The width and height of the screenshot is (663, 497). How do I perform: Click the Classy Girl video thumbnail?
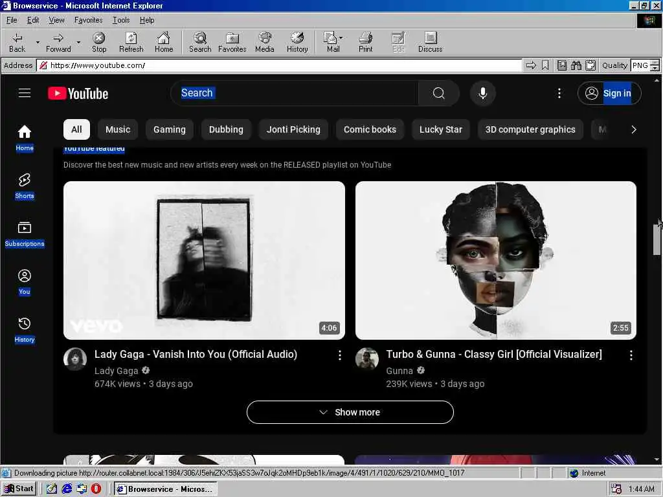[x=495, y=260]
